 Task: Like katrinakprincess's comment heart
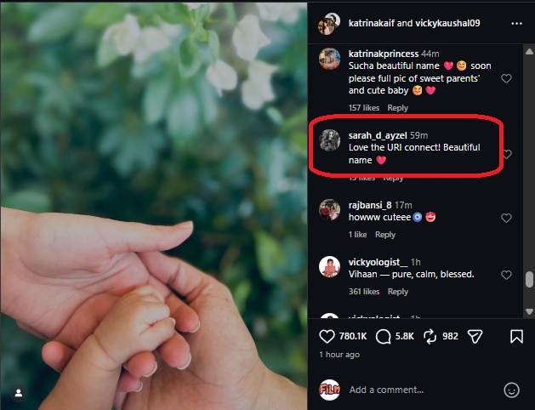point(506,78)
